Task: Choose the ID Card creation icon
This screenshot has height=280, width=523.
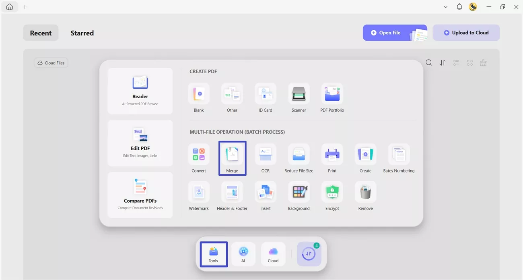Action: click(x=266, y=98)
